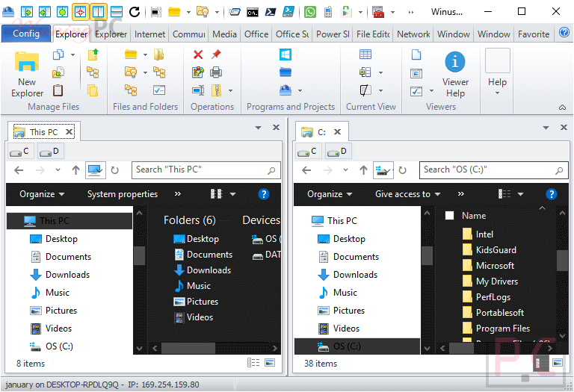Switch to the Internet ribbon tab
The image size is (574, 392).
149,34
